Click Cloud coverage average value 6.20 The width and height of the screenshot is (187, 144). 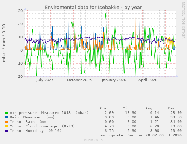(154, 126)
